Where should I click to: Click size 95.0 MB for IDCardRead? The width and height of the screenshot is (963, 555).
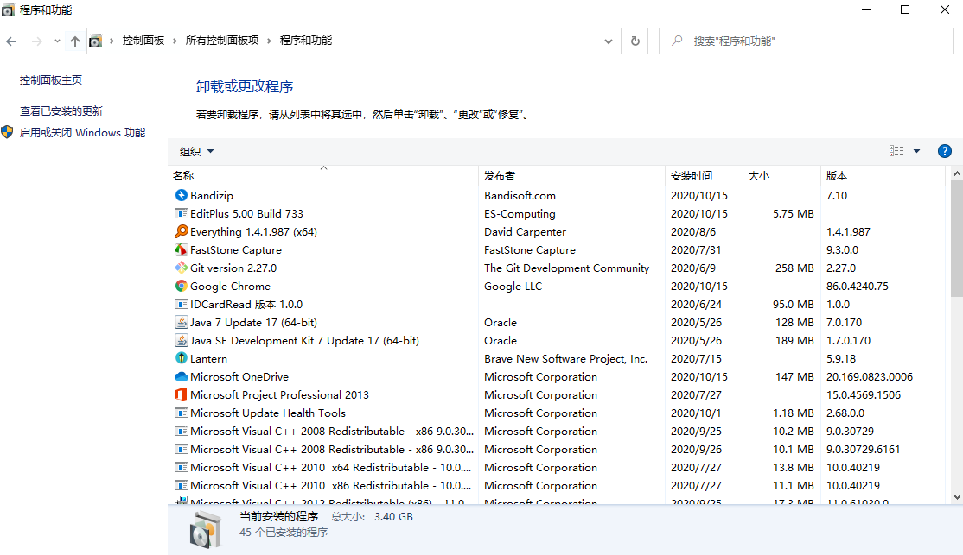[793, 304]
